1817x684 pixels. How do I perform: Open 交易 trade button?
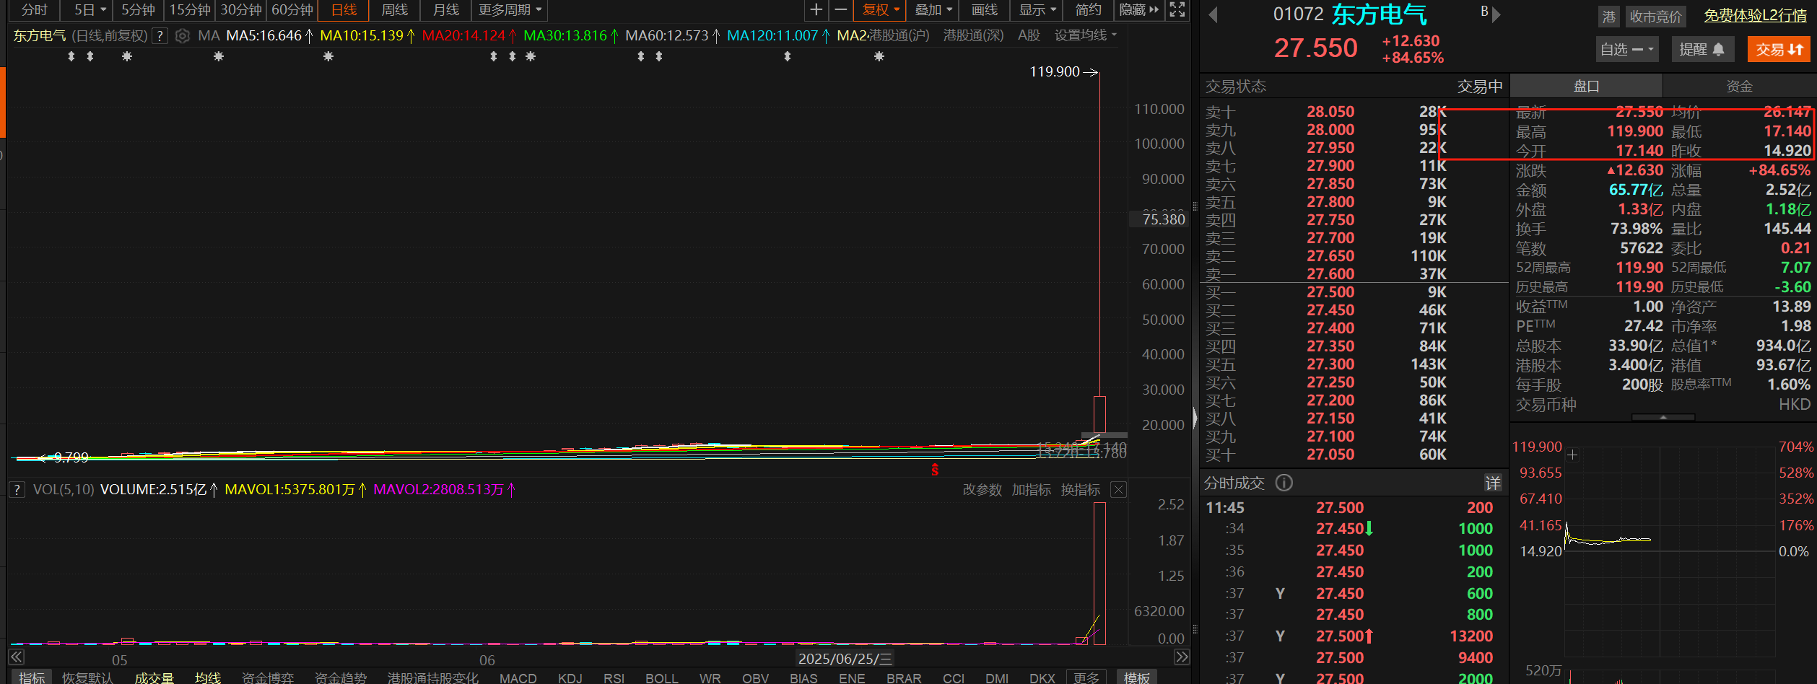click(1779, 49)
